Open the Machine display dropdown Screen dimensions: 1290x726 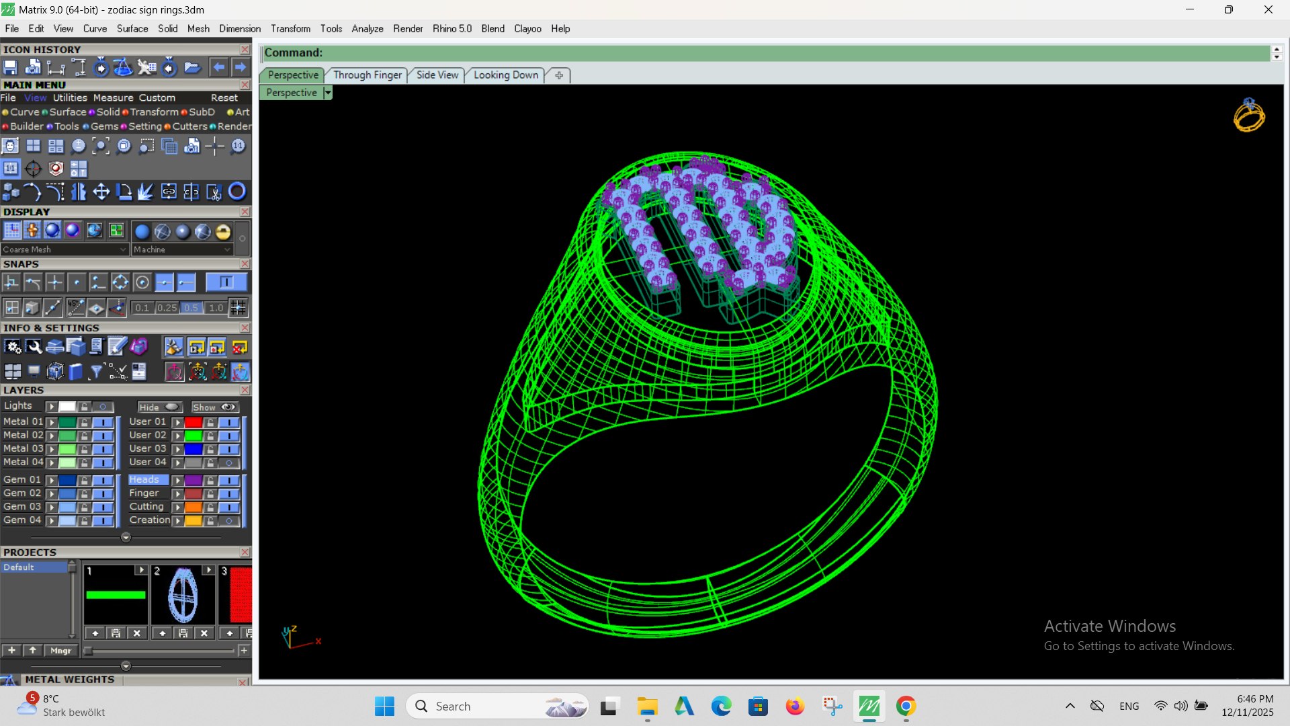tap(182, 249)
